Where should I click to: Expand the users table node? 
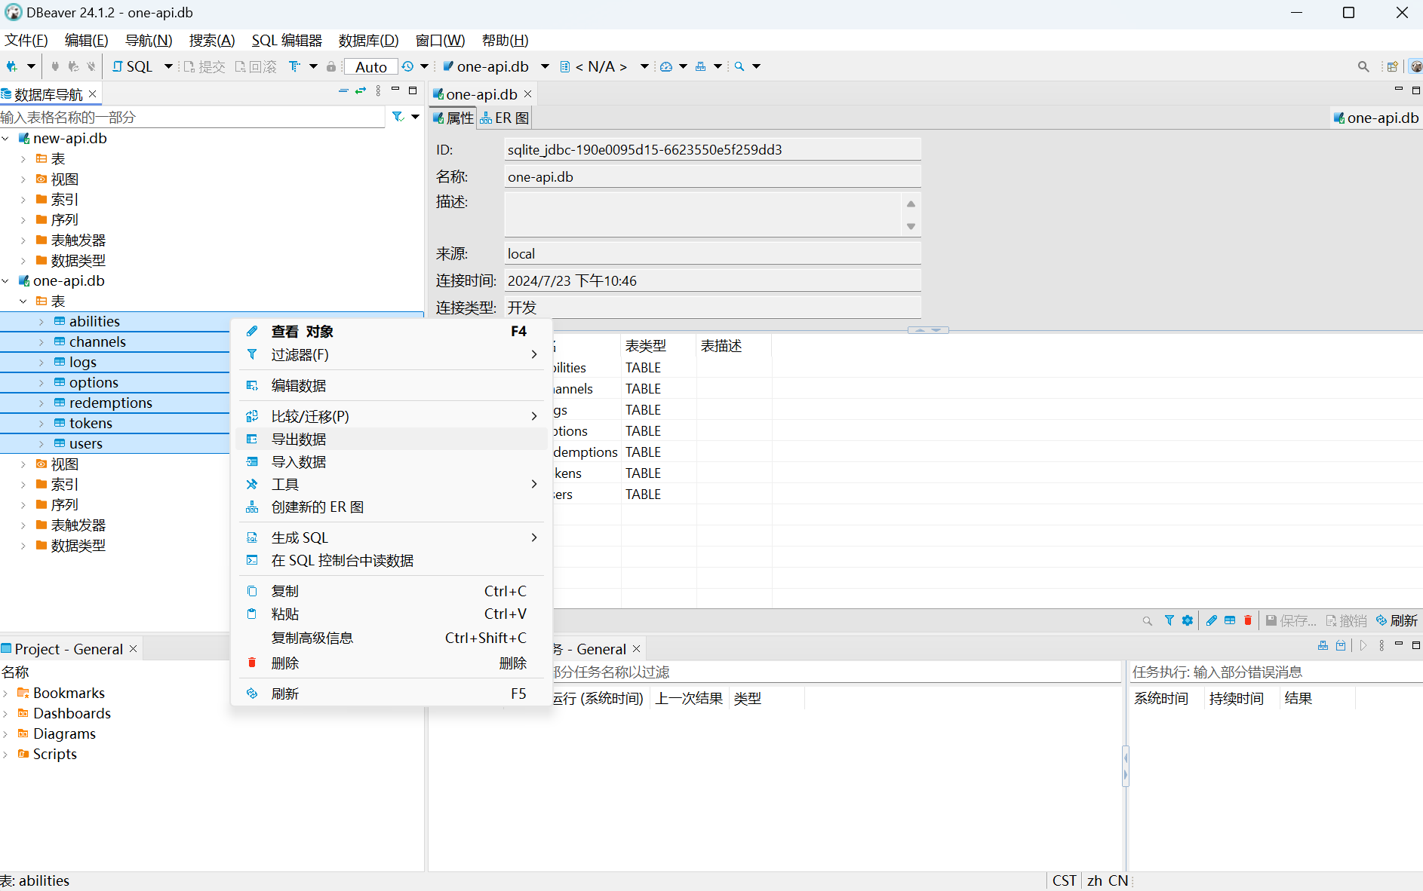point(41,444)
